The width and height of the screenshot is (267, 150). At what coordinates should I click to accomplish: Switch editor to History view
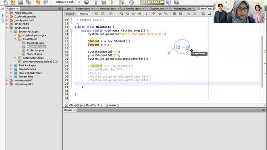pyautogui.click(x=84, y=14)
